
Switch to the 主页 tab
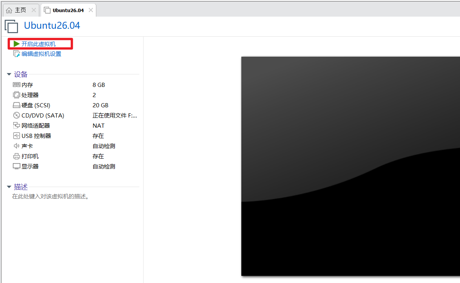pos(20,10)
